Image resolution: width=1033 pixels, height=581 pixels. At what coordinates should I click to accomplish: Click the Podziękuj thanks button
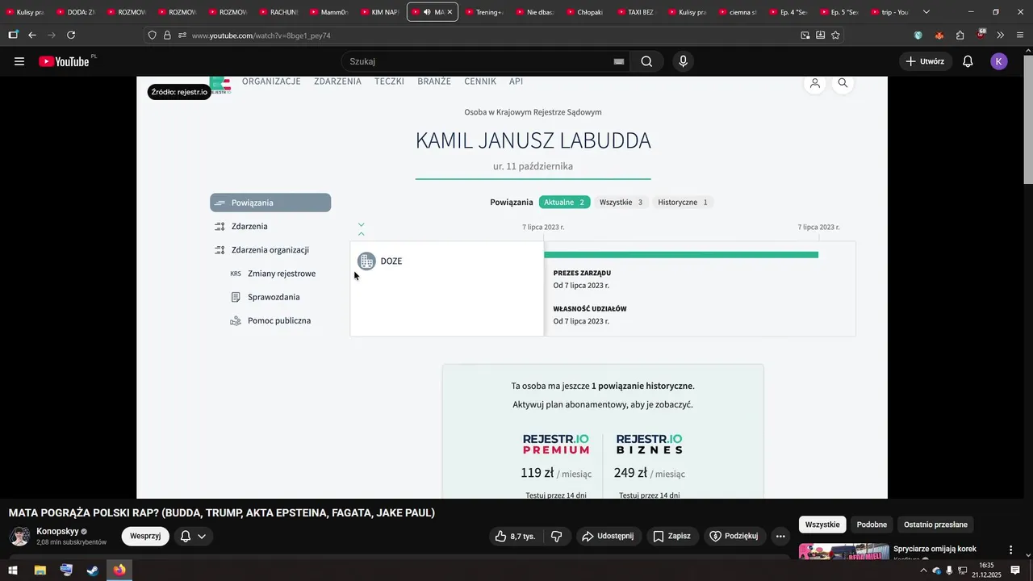pos(734,536)
